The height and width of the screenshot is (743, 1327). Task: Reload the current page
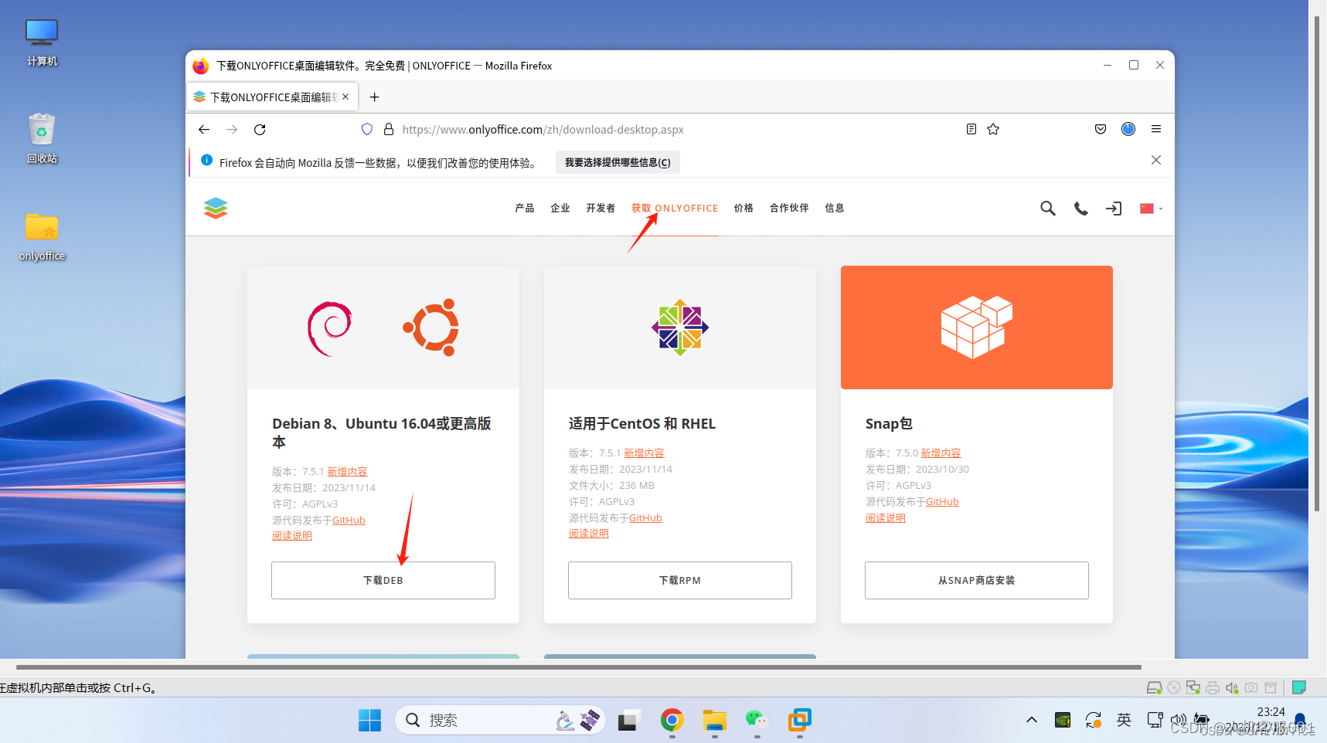260,130
